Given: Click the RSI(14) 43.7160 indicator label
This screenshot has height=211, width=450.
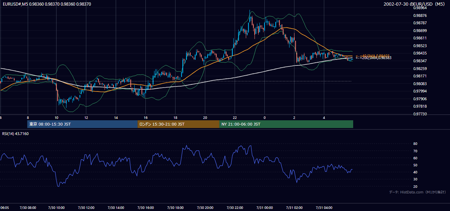Looking at the screenshot, I should tap(15, 134).
